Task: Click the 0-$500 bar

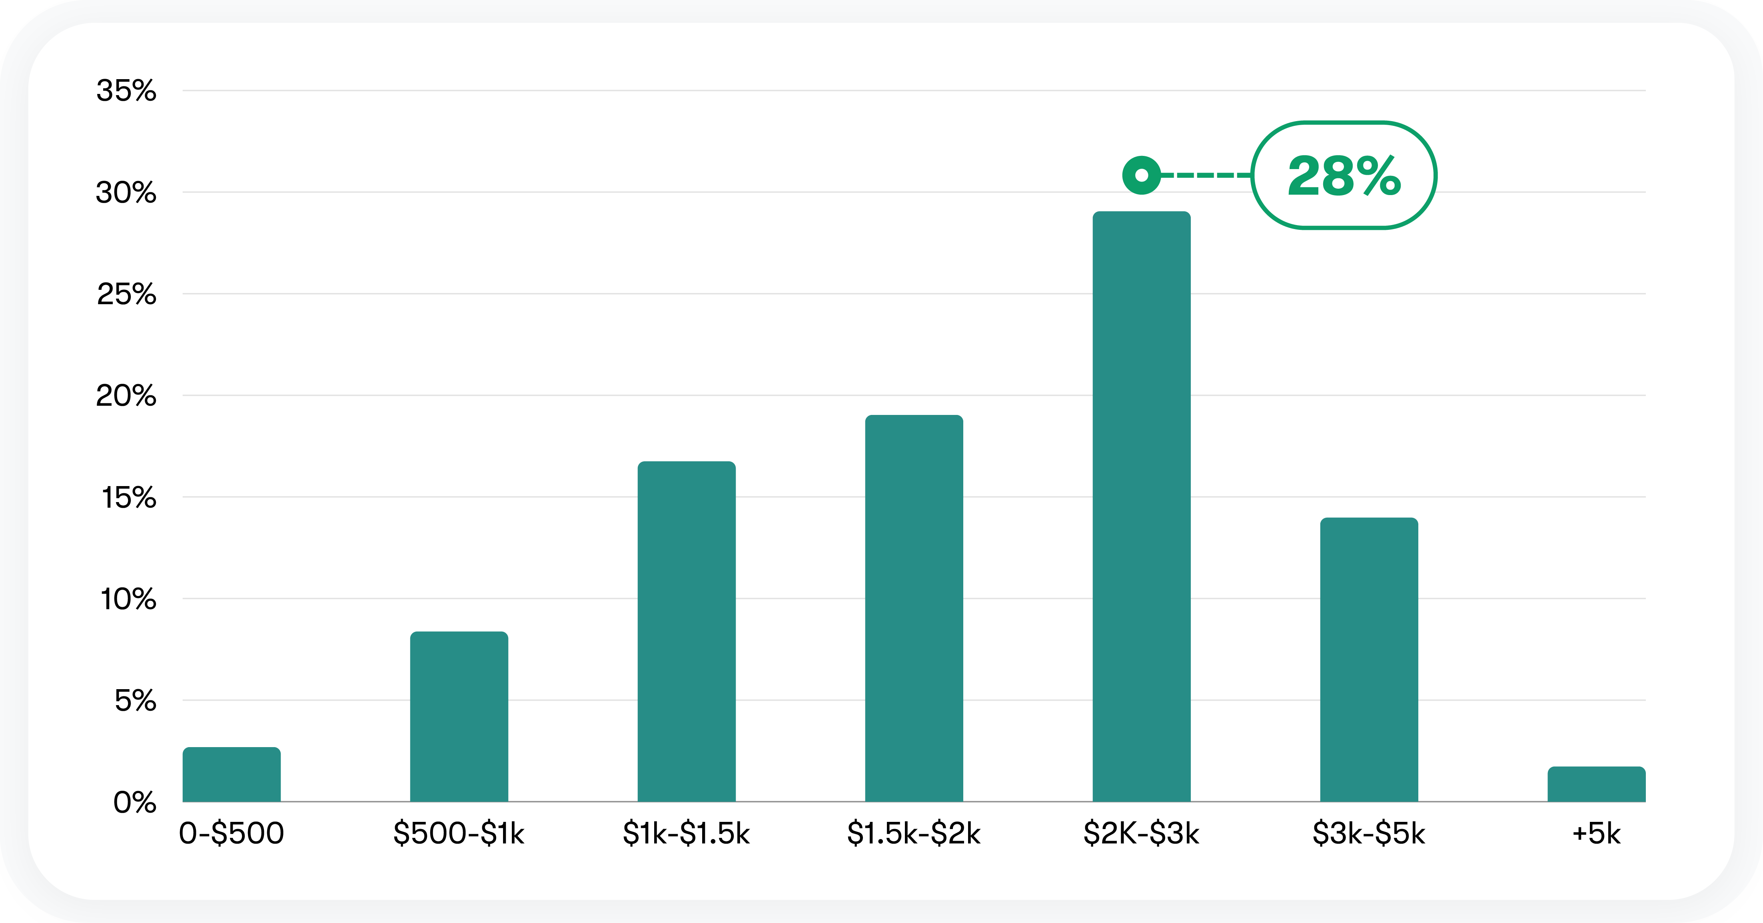Action: tap(232, 775)
